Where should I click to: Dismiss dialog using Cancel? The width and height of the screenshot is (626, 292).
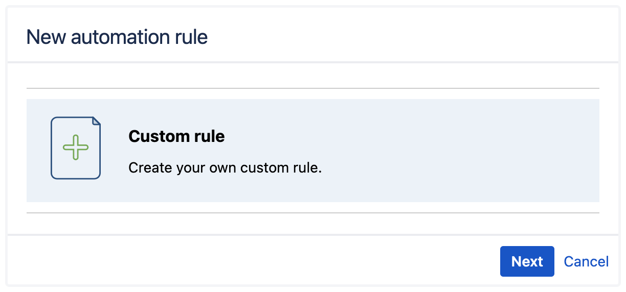tap(586, 261)
